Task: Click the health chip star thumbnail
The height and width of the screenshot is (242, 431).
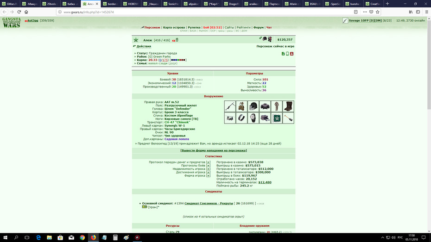Action: point(277,118)
